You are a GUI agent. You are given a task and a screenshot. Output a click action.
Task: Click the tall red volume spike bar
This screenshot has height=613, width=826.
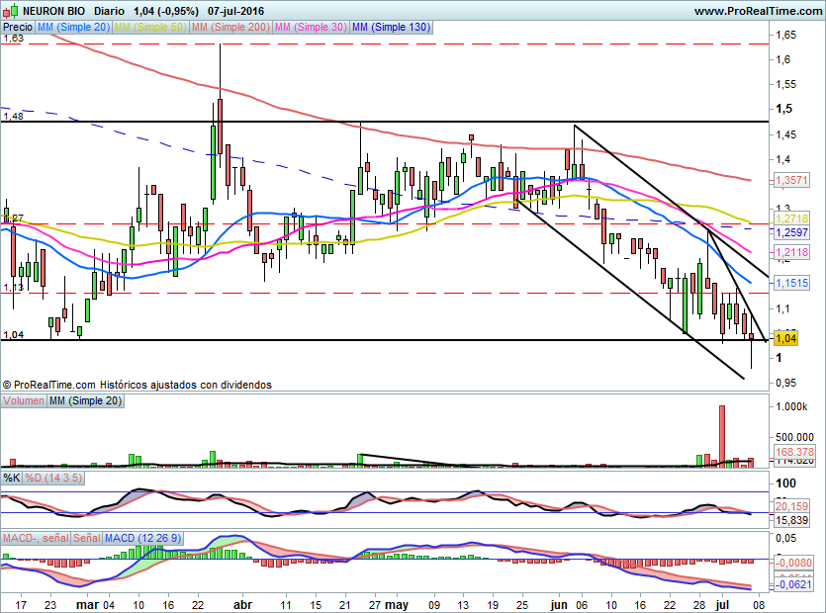tap(722, 436)
